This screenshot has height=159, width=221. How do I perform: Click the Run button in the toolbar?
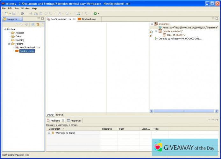click(95, 14)
